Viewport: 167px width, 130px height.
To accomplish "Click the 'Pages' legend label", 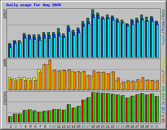I will 163,40.
